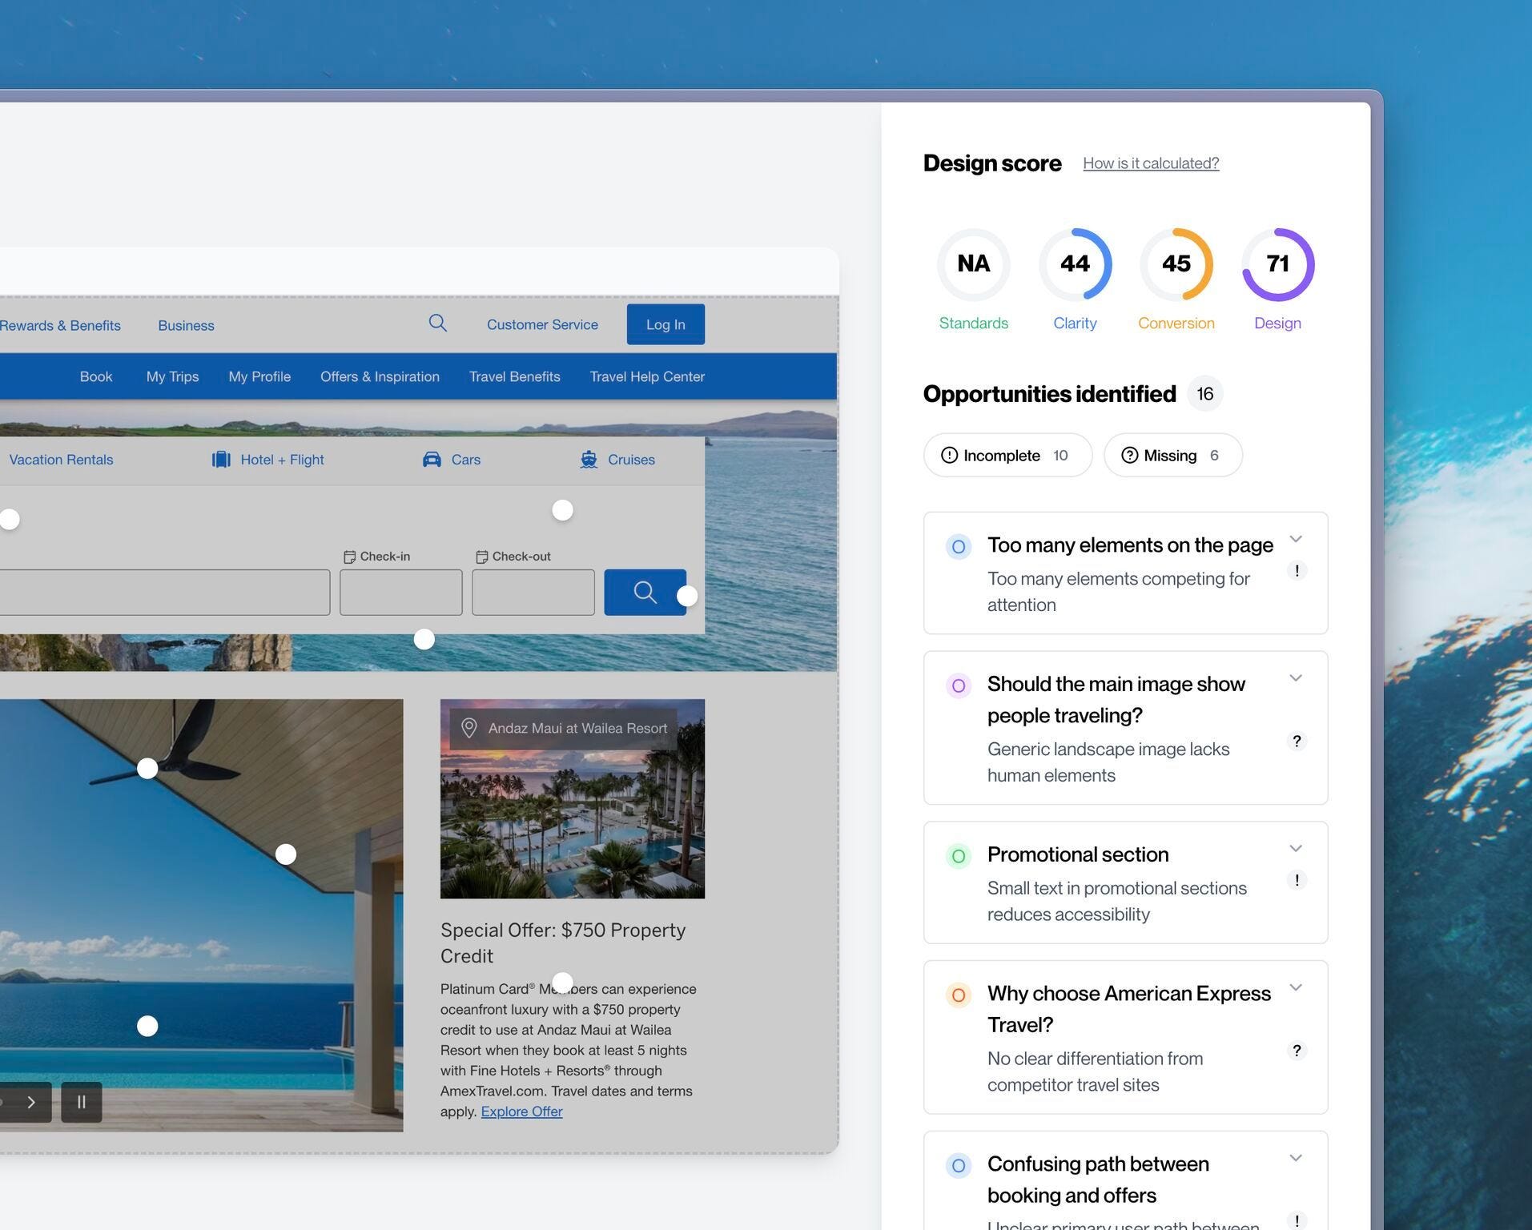Click the purple circle icon of main image card

pos(958,685)
